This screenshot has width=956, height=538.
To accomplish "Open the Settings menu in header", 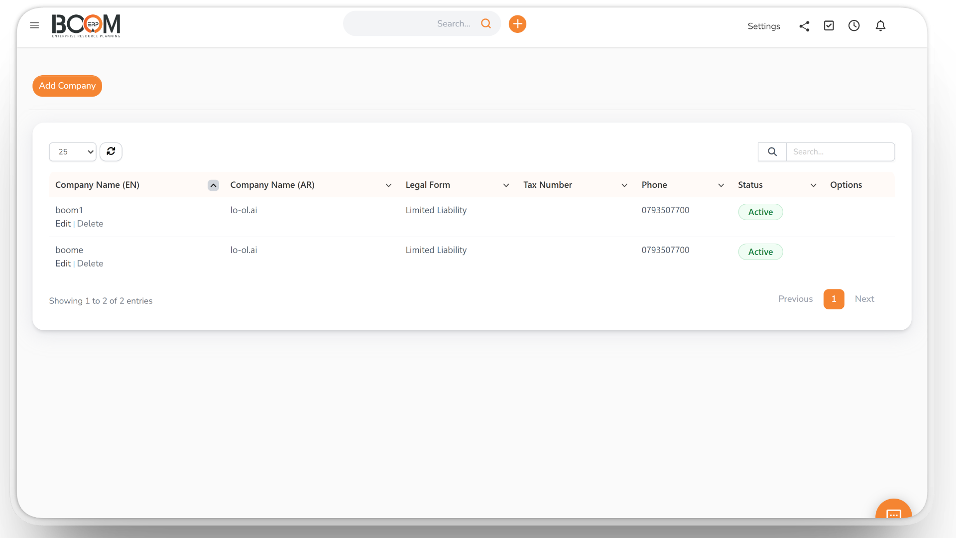I will [x=764, y=26].
